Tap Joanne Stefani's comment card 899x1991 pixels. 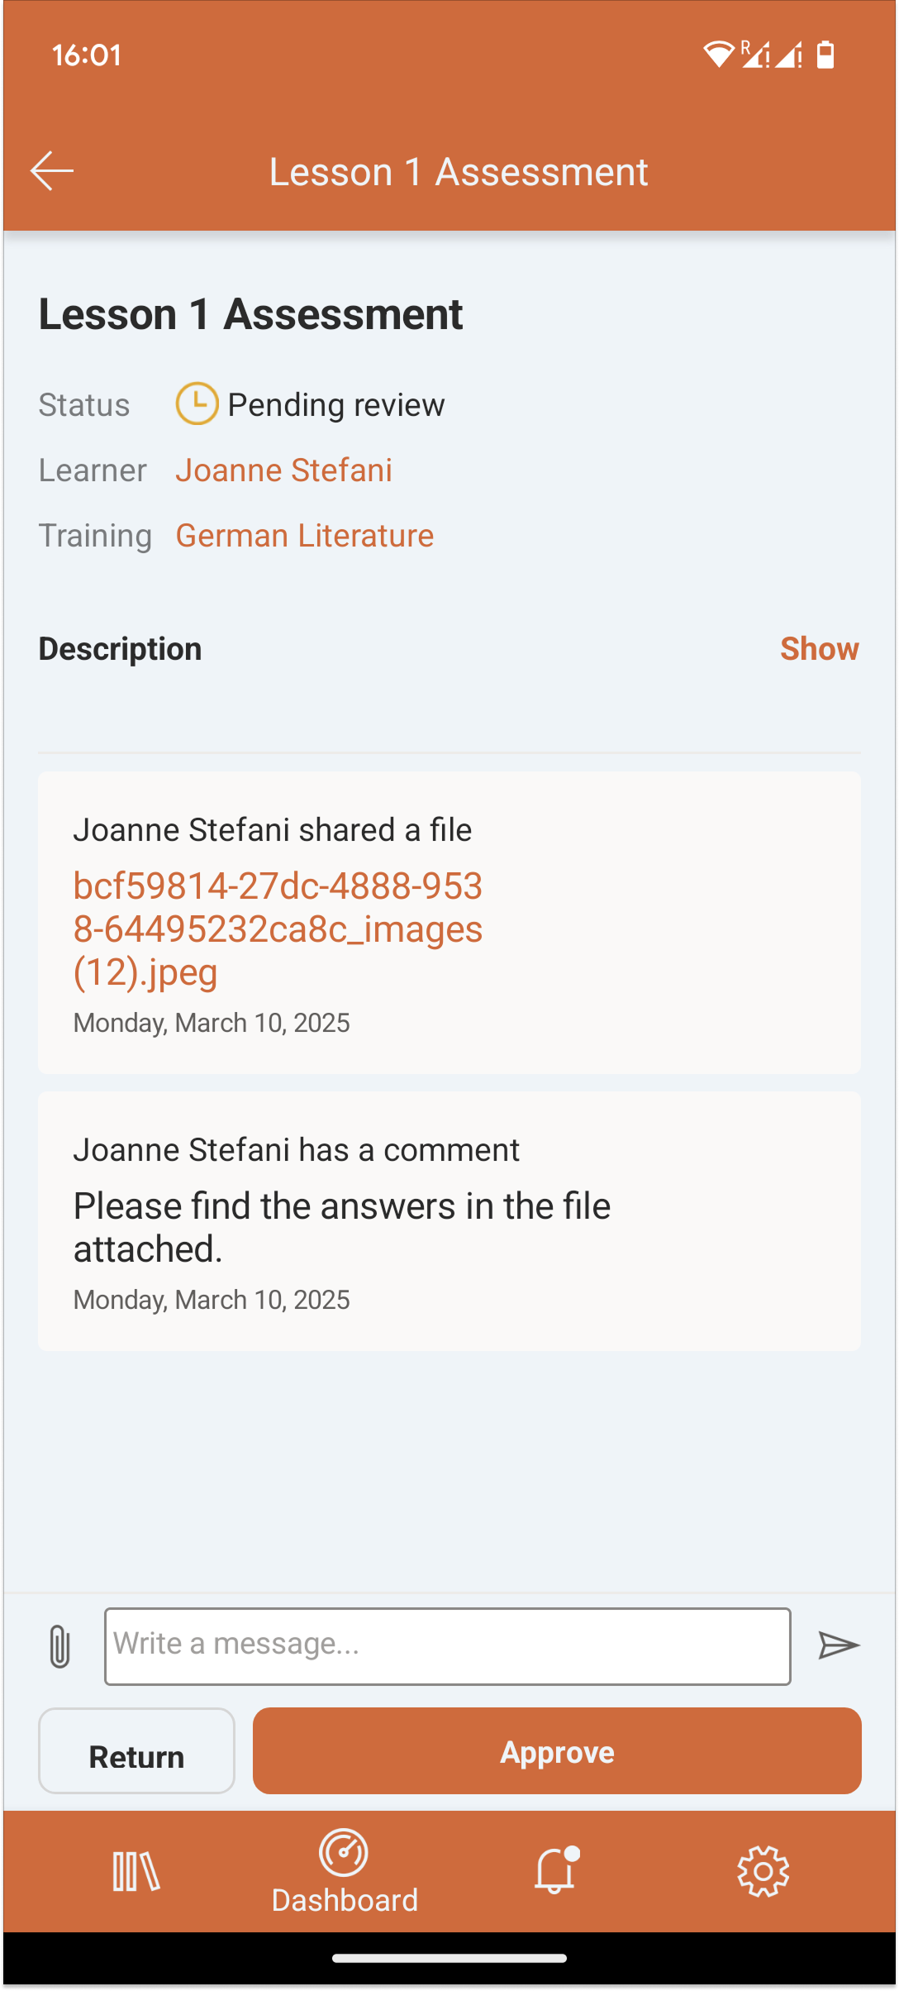(x=449, y=1220)
